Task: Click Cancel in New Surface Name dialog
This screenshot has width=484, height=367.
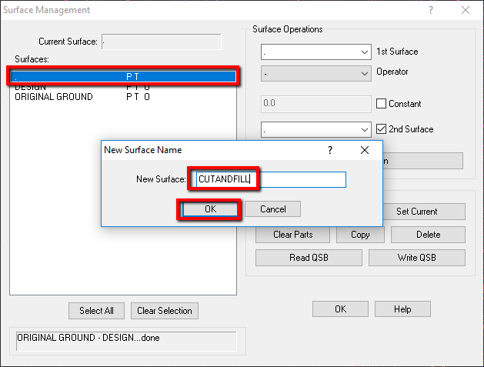Action: click(x=272, y=209)
